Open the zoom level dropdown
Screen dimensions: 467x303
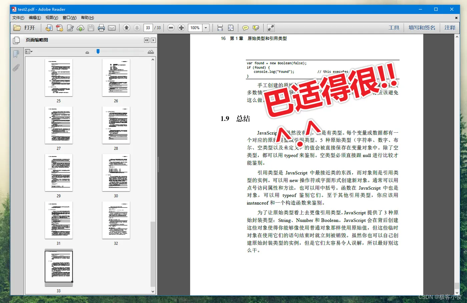pyautogui.click(x=206, y=28)
